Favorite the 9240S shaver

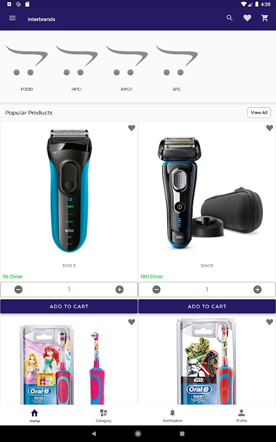[269, 128]
